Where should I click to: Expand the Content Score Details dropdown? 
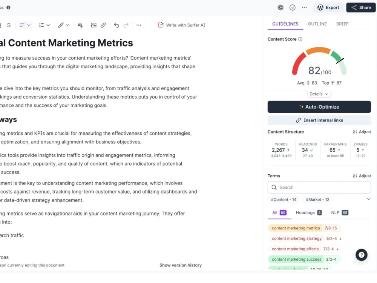319,94
